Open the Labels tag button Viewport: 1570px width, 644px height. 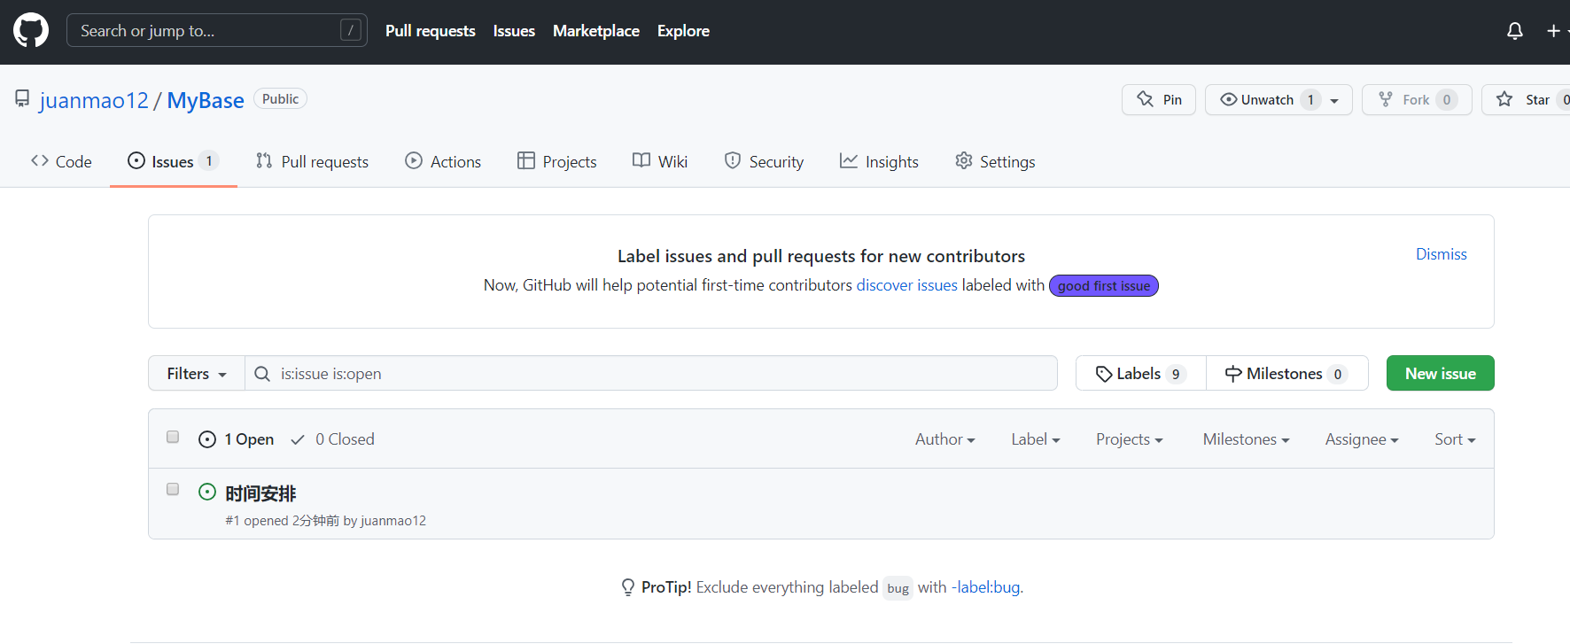[1140, 374]
